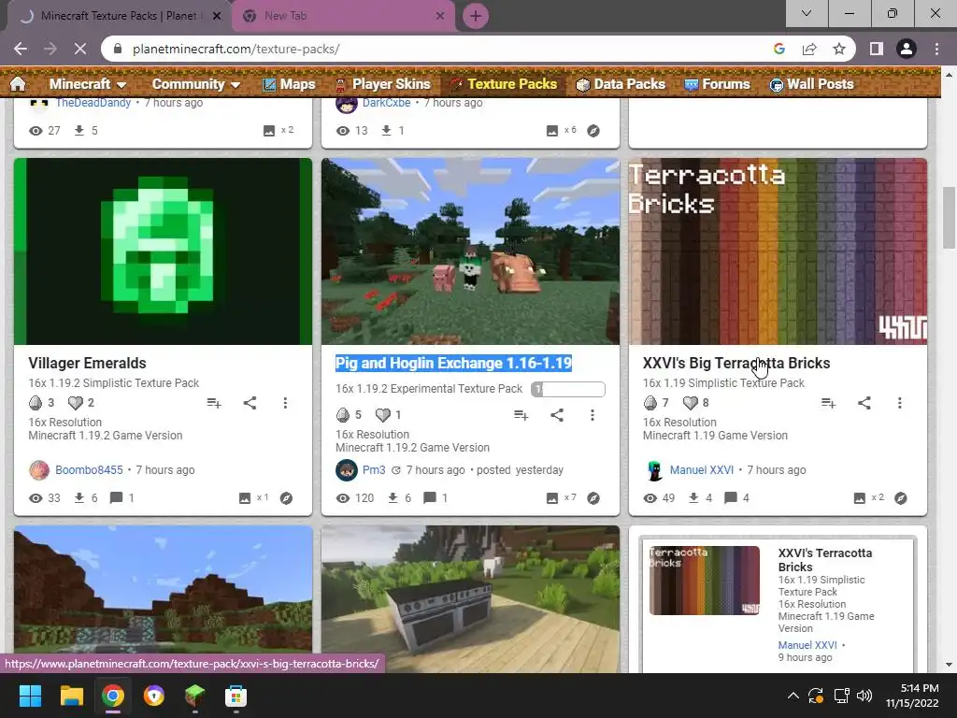Open comments on XXVI's Big Terracotta Bricks
Image resolution: width=957 pixels, height=718 pixels.
click(736, 498)
